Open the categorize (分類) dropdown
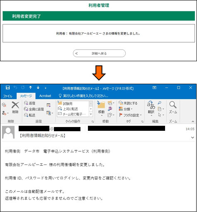 (126, 109)
